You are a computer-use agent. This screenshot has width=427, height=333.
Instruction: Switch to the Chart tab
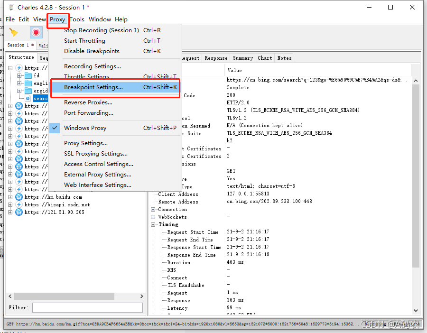coord(265,58)
